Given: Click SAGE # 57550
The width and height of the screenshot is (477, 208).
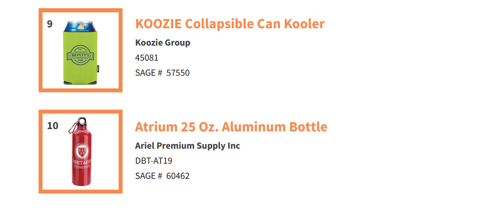Looking at the screenshot, I should [162, 73].
